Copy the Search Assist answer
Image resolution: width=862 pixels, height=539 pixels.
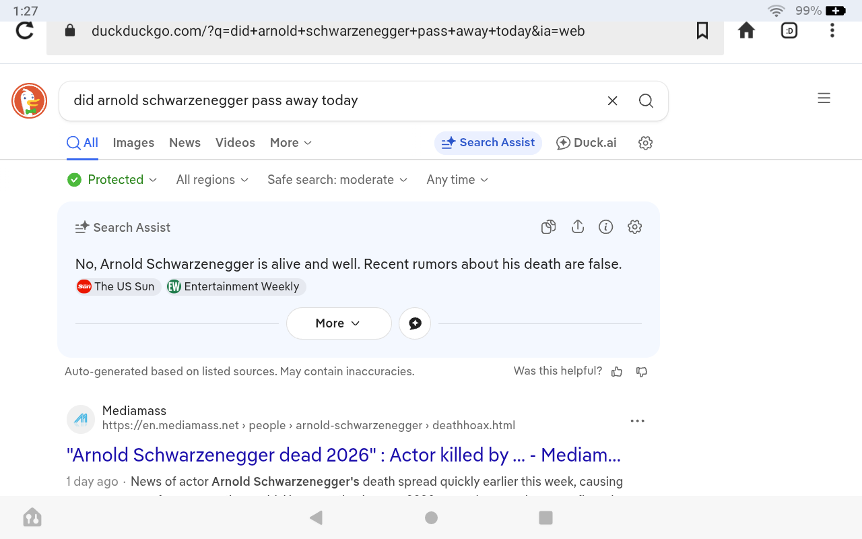point(548,227)
